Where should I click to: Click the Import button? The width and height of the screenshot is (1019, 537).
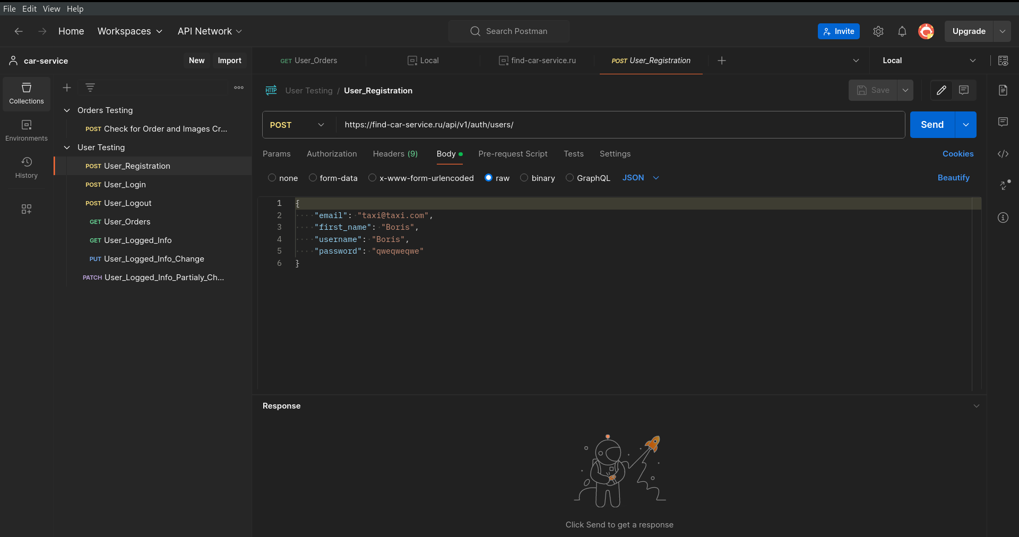[229, 60]
